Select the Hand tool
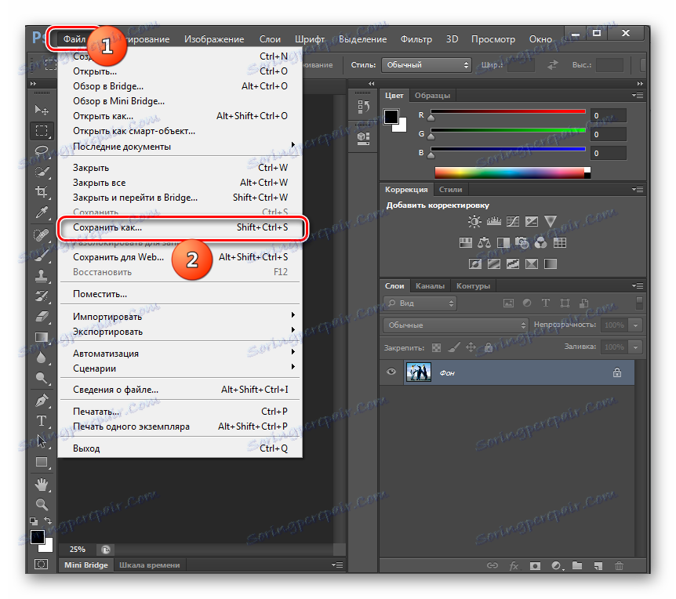The image size is (676, 599). coord(42,485)
